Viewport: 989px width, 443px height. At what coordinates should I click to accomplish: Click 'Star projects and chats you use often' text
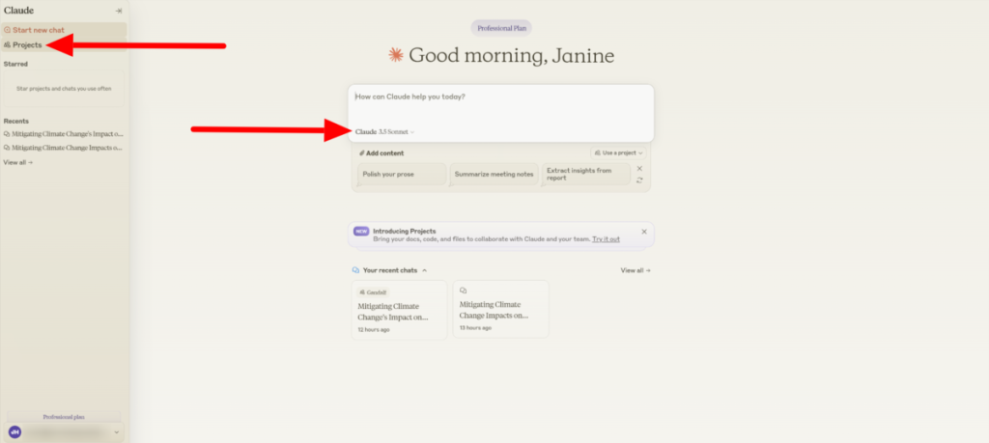point(64,89)
